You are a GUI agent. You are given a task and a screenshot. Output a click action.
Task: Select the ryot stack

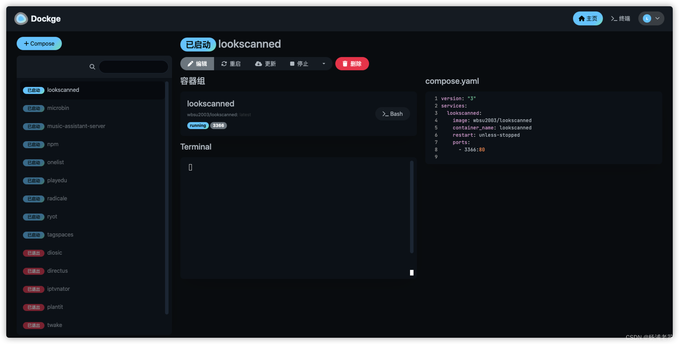click(x=92, y=217)
